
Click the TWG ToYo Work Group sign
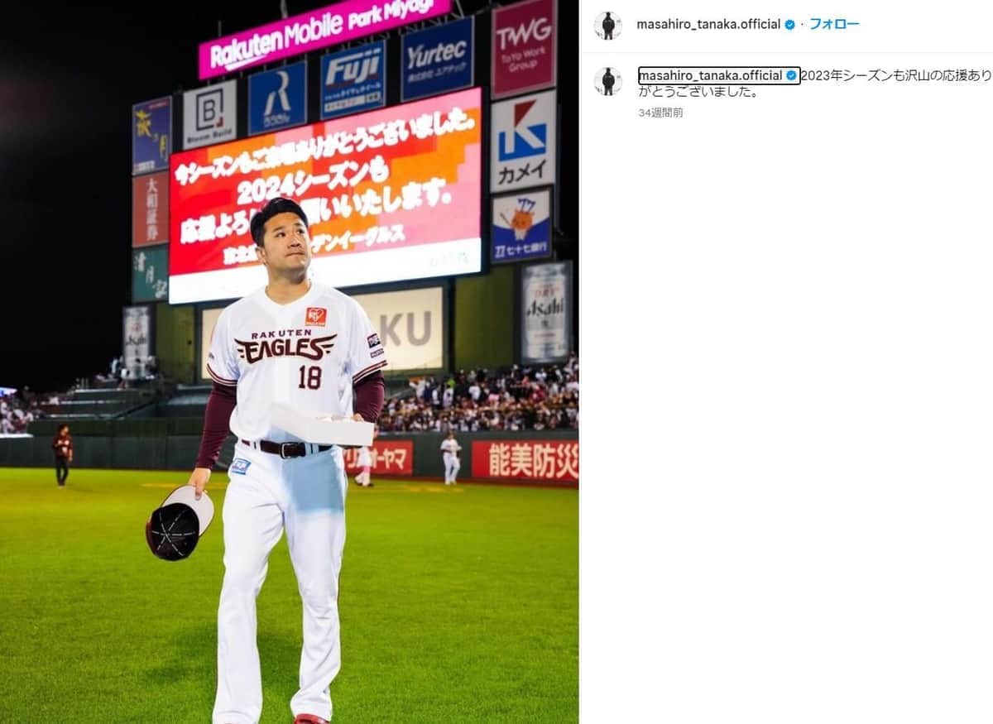523,46
